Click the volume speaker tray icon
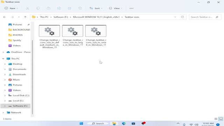Screen dimensions: 224x126 click(x=196, y=125)
